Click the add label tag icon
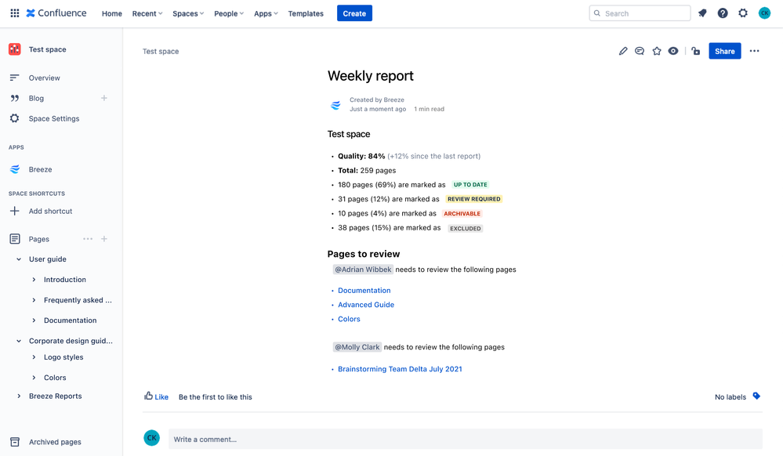Screen dimensions: 783x456 point(756,396)
